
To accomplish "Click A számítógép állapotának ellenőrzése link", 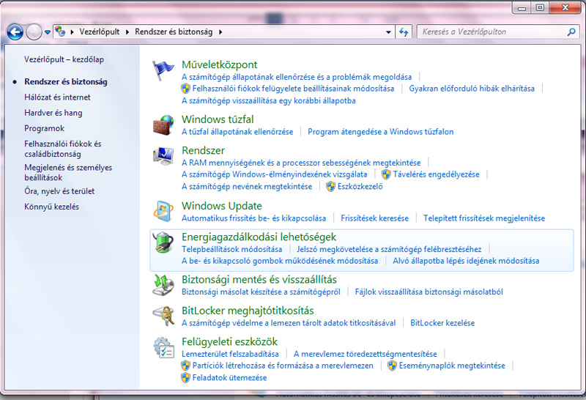I will pyautogui.click(x=297, y=77).
